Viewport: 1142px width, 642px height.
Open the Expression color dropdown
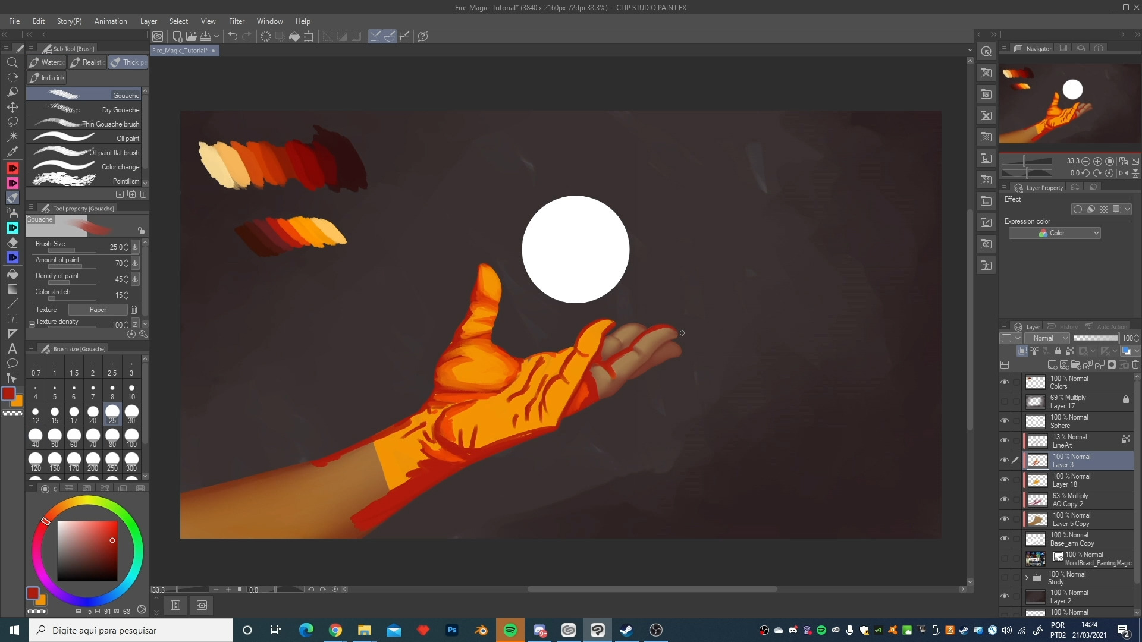coord(1055,233)
